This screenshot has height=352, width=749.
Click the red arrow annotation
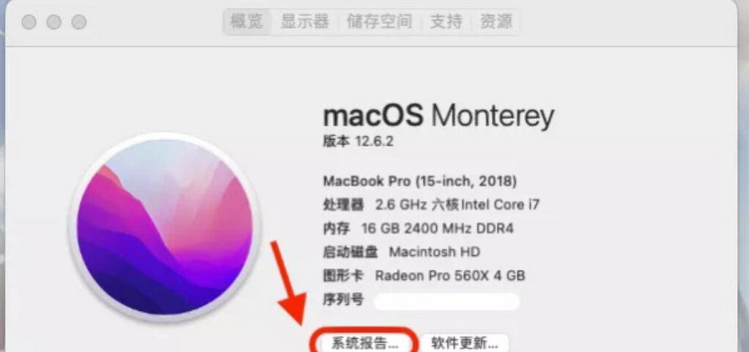pyautogui.click(x=287, y=282)
